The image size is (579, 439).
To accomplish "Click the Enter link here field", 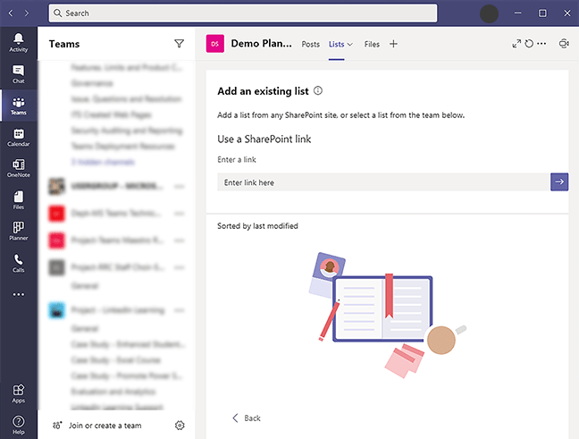I will pyautogui.click(x=383, y=182).
